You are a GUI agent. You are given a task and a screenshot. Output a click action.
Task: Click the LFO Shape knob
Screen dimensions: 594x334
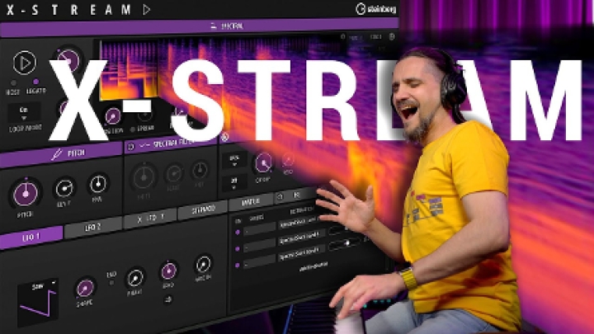[85, 289]
